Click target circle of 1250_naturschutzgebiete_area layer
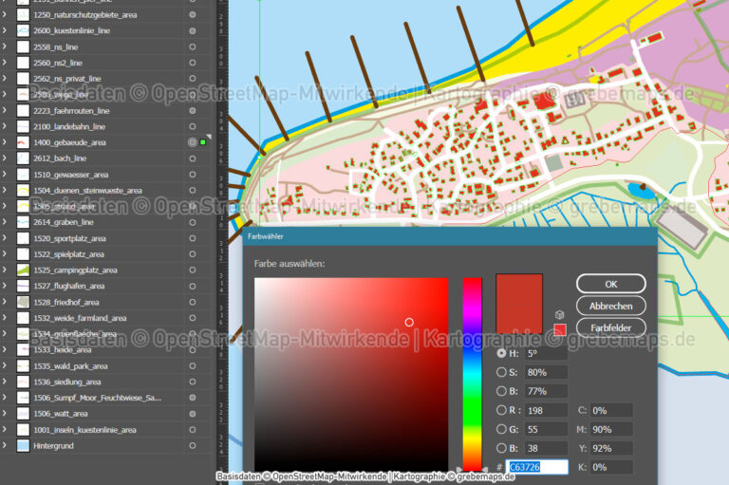 point(193,15)
